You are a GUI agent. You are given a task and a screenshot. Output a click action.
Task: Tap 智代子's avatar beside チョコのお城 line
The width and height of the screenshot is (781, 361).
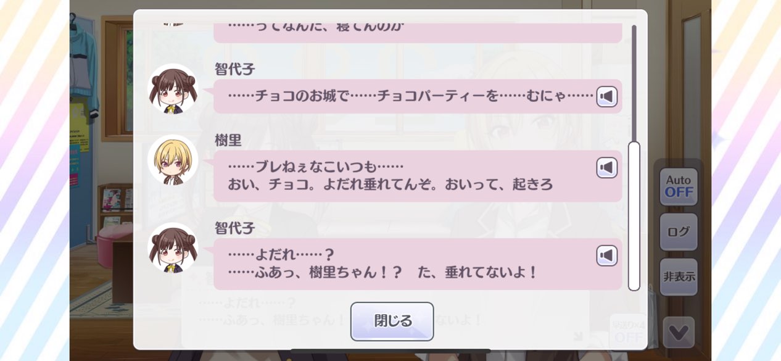173,89
